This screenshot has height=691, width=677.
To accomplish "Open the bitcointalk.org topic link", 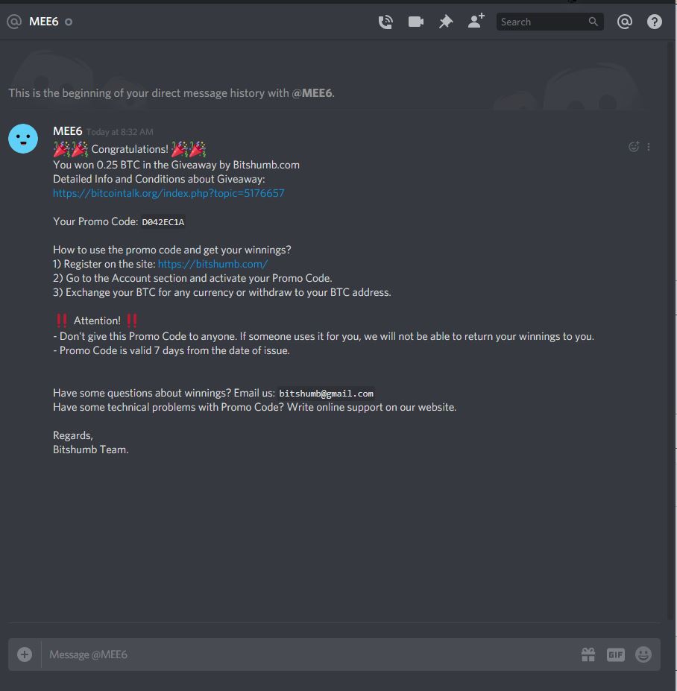I will pos(169,193).
